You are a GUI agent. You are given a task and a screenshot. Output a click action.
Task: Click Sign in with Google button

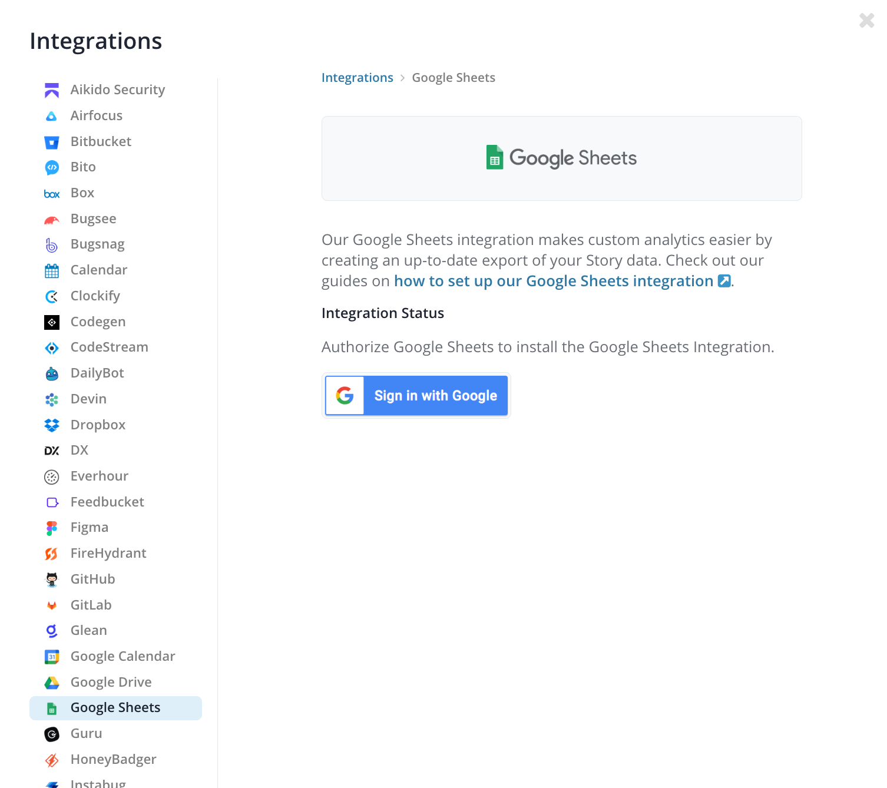coord(416,396)
